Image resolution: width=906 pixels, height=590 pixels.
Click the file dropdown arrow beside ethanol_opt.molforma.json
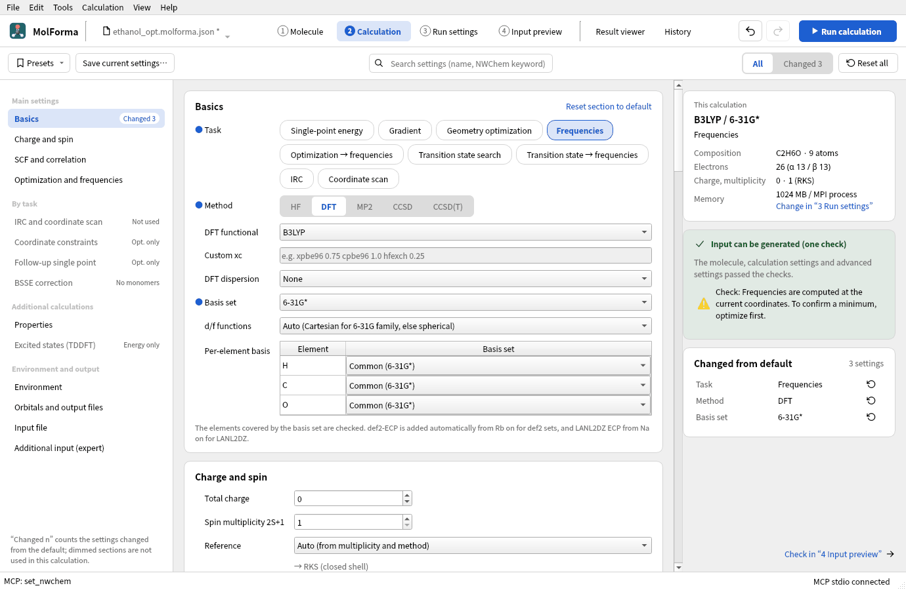click(227, 37)
